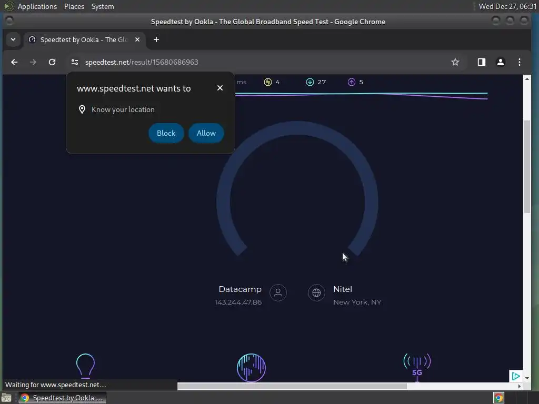
Task: Click the Datacamp user profile icon
Action: 278,292
